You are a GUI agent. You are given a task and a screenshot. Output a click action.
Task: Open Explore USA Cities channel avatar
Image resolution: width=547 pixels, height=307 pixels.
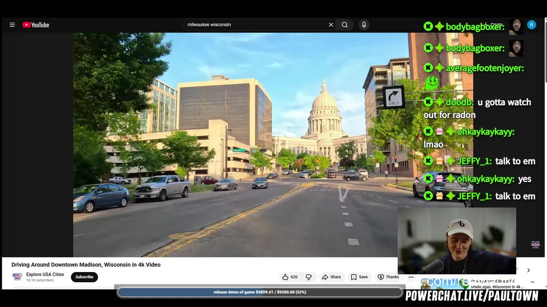coord(17,277)
